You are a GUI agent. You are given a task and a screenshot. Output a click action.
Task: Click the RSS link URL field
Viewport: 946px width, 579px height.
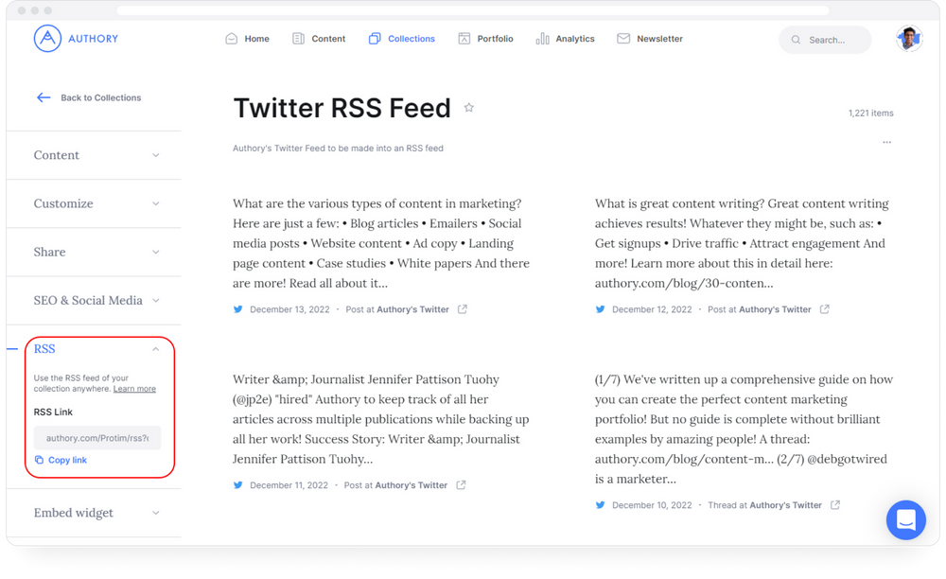tap(97, 438)
